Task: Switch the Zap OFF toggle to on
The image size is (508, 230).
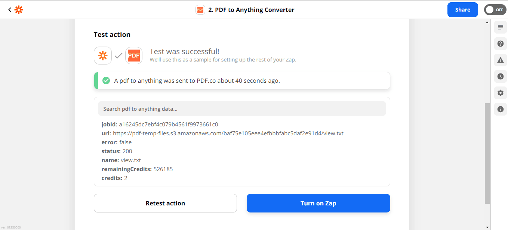Action: coord(495,9)
